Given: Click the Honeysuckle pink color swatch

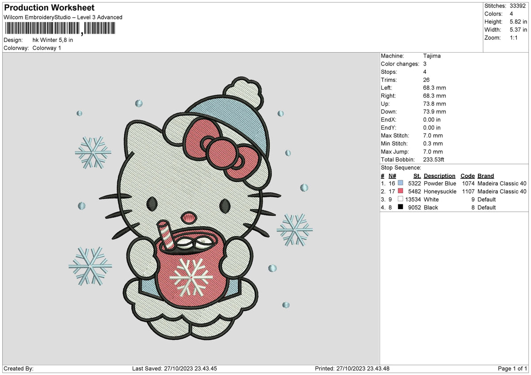Looking at the screenshot, I should click(400, 191).
